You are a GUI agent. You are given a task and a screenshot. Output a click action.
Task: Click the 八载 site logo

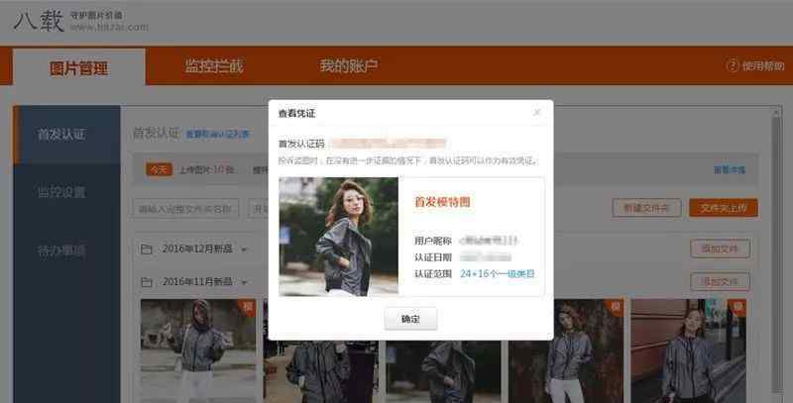[39, 21]
